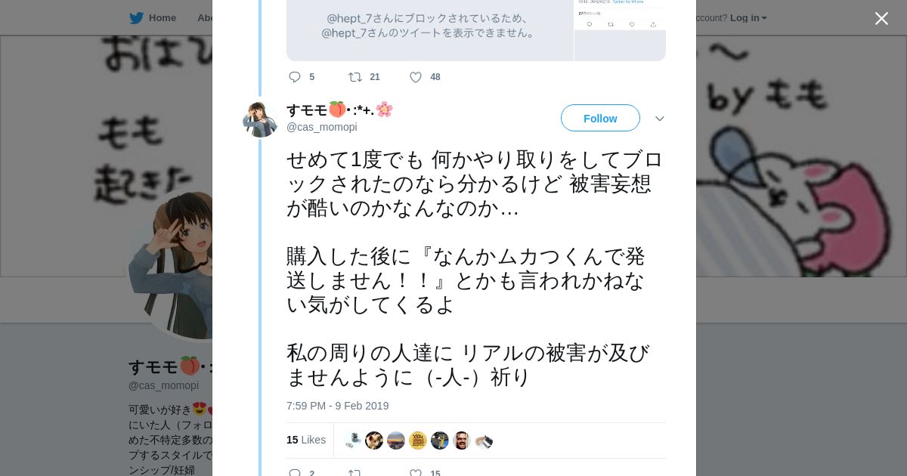Open the Log in dropdown
Screen dimensions: 907x476
748,18
